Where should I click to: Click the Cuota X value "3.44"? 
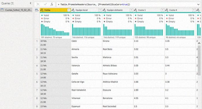[x=180, y=68]
